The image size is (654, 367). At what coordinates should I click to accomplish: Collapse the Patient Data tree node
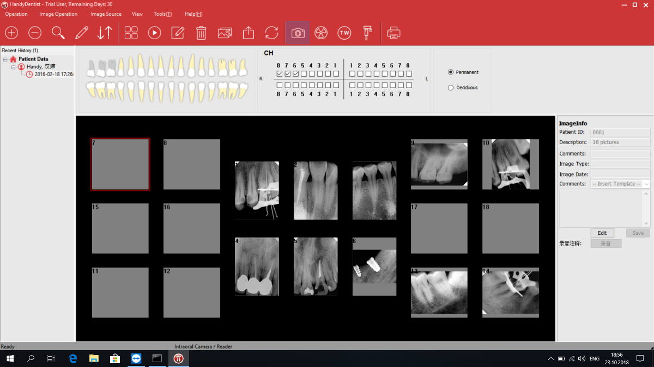click(x=5, y=59)
